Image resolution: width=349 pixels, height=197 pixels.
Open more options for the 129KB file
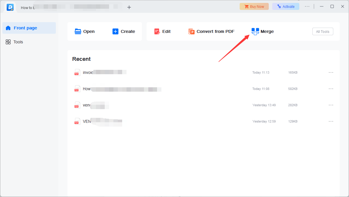pyautogui.click(x=331, y=121)
